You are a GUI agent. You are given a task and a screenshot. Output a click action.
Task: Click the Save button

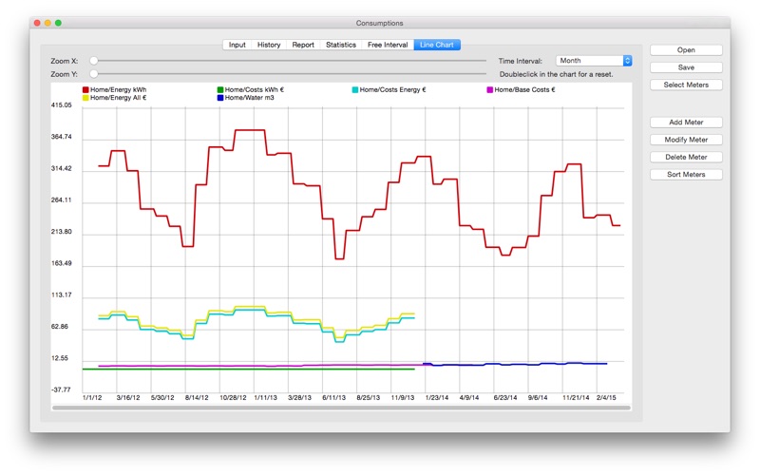[x=686, y=67]
